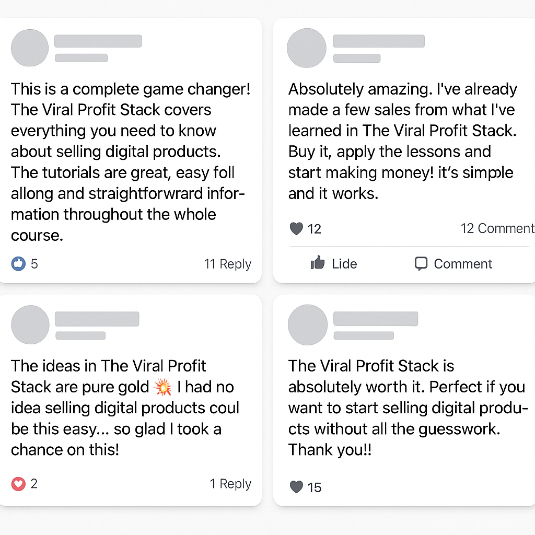Viewport: 535px width, 535px height.
Task: Click the gray heart beside 12
Action: pyautogui.click(x=296, y=229)
